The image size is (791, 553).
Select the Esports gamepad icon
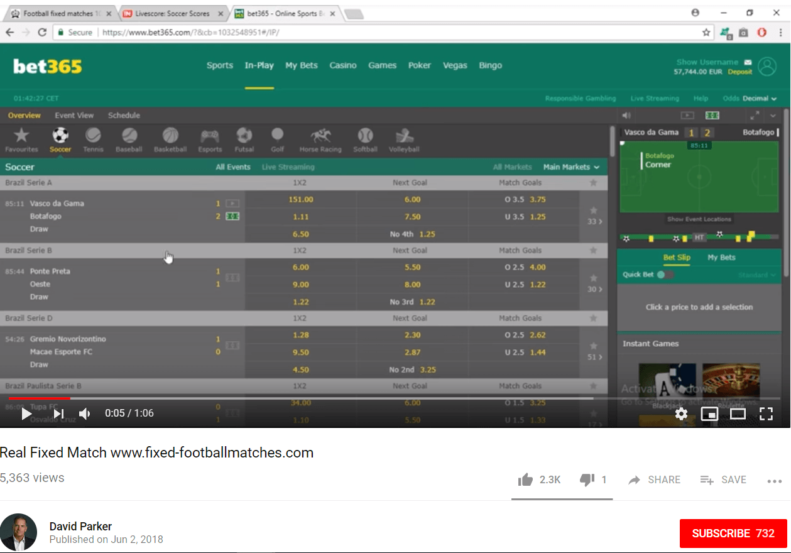point(210,140)
